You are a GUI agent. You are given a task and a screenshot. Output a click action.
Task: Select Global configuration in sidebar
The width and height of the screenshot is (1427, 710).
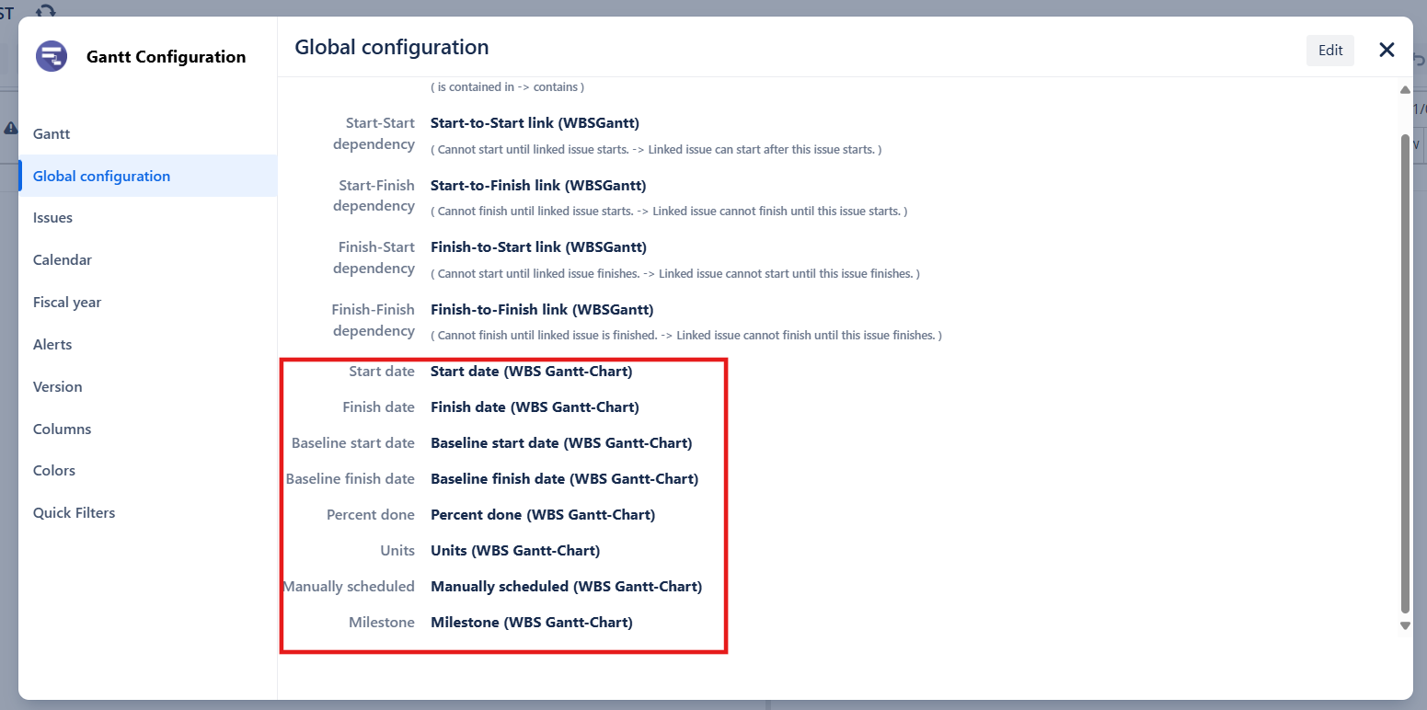pos(101,177)
